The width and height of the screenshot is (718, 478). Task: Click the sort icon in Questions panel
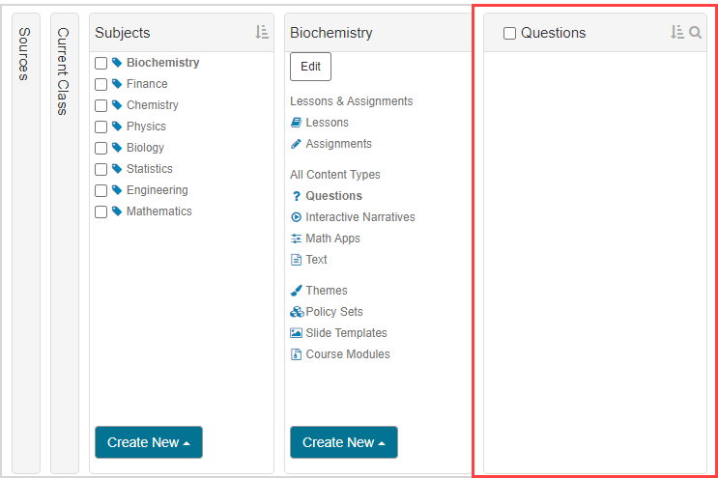pos(676,32)
